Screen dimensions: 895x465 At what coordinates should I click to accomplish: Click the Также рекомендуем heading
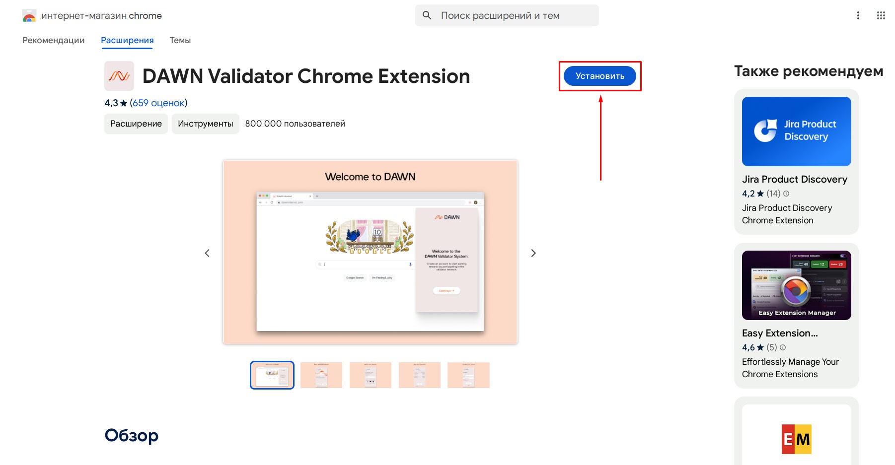(x=809, y=71)
